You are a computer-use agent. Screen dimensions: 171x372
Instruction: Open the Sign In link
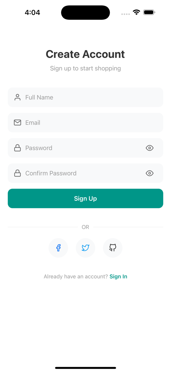[x=118, y=277]
